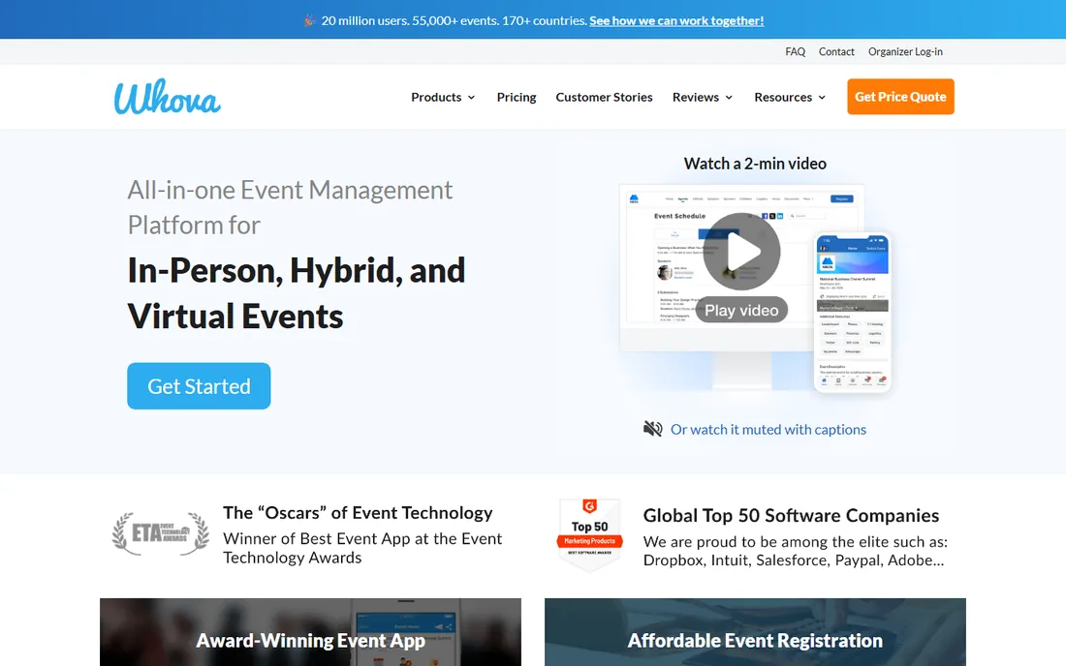Open the Products menu label

(436, 97)
